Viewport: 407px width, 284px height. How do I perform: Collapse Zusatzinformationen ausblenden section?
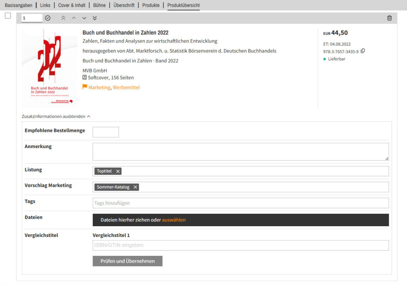point(56,116)
